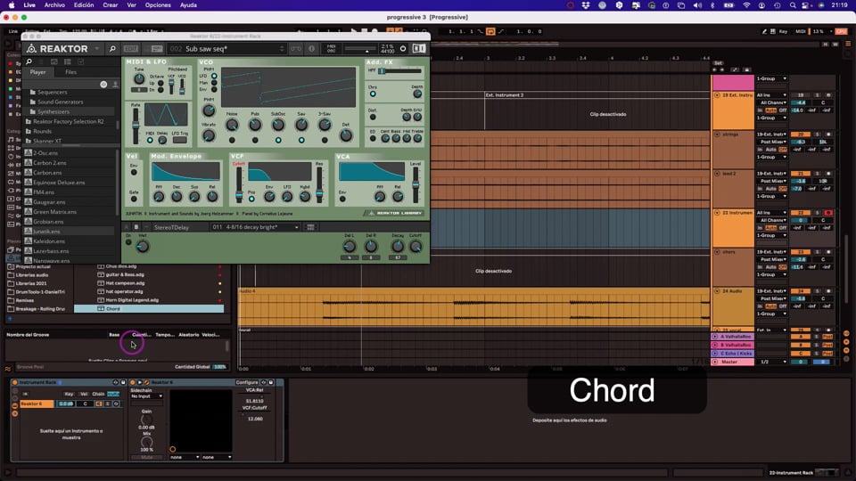Switch to Reaktor Player tab
Screen dimensions: 856x481
click(37, 72)
